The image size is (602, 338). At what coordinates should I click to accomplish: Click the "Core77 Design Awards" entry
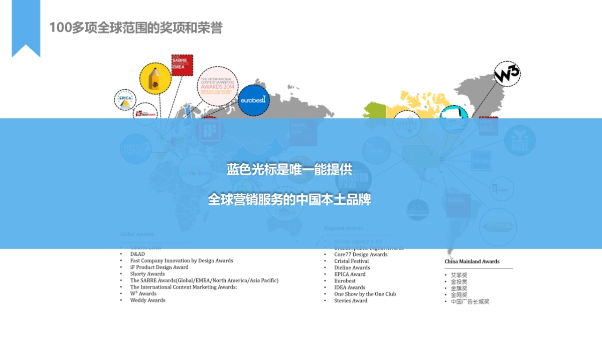[362, 254]
